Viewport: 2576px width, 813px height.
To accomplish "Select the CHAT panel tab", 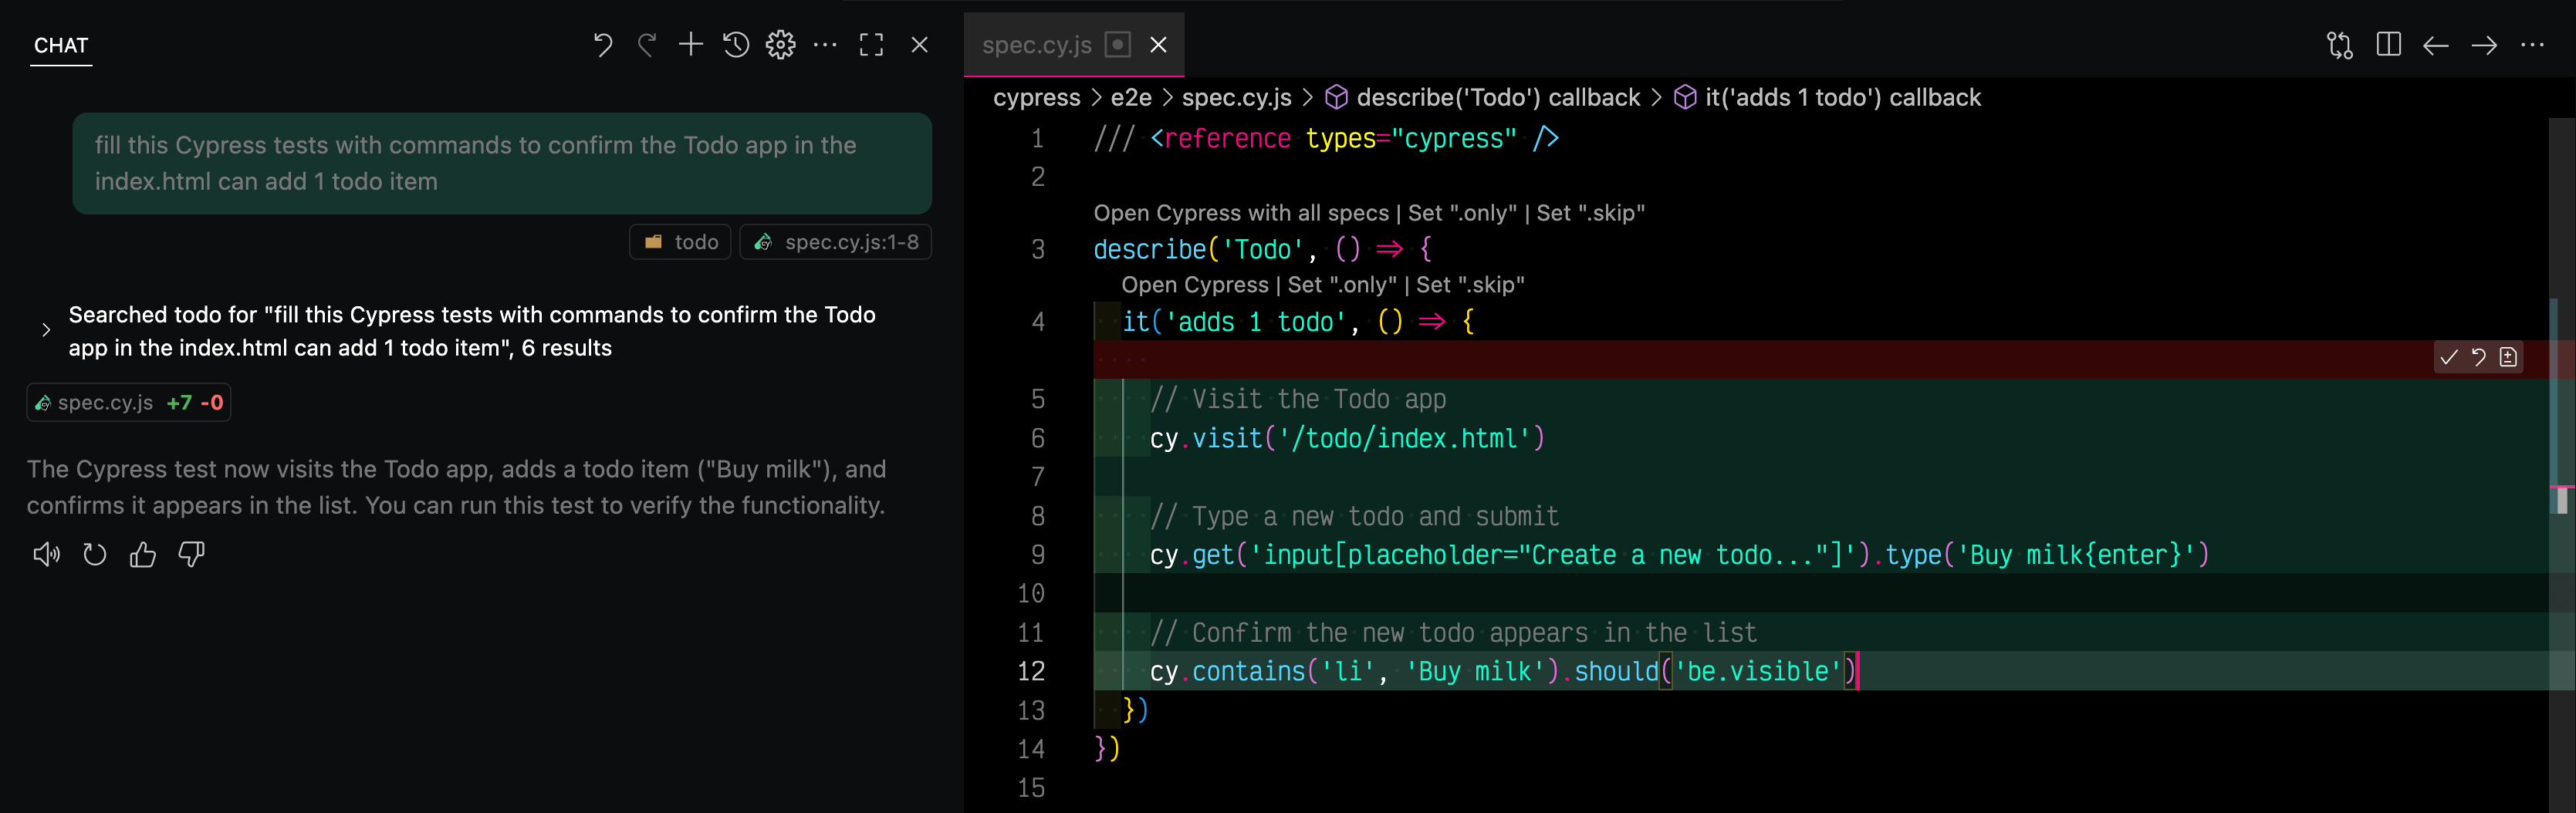I will coord(61,45).
